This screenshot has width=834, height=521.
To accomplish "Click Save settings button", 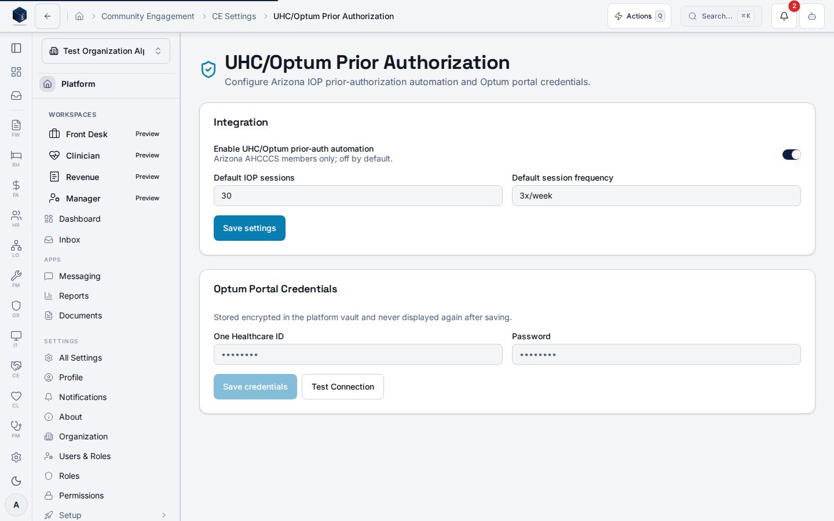I will (x=250, y=228).
